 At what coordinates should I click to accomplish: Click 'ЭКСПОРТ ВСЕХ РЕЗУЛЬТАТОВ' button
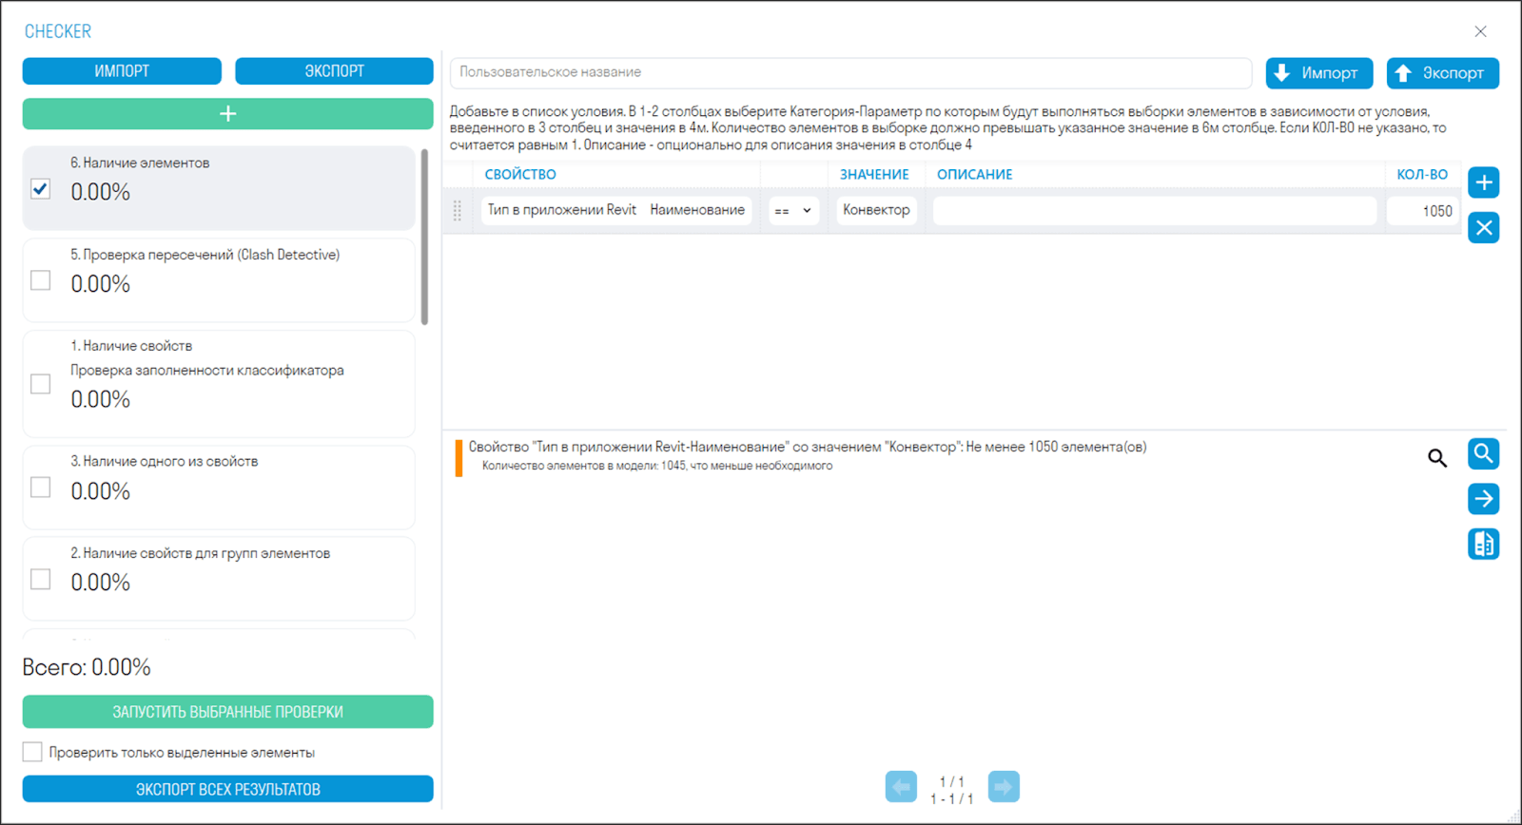tap(228, 789)
